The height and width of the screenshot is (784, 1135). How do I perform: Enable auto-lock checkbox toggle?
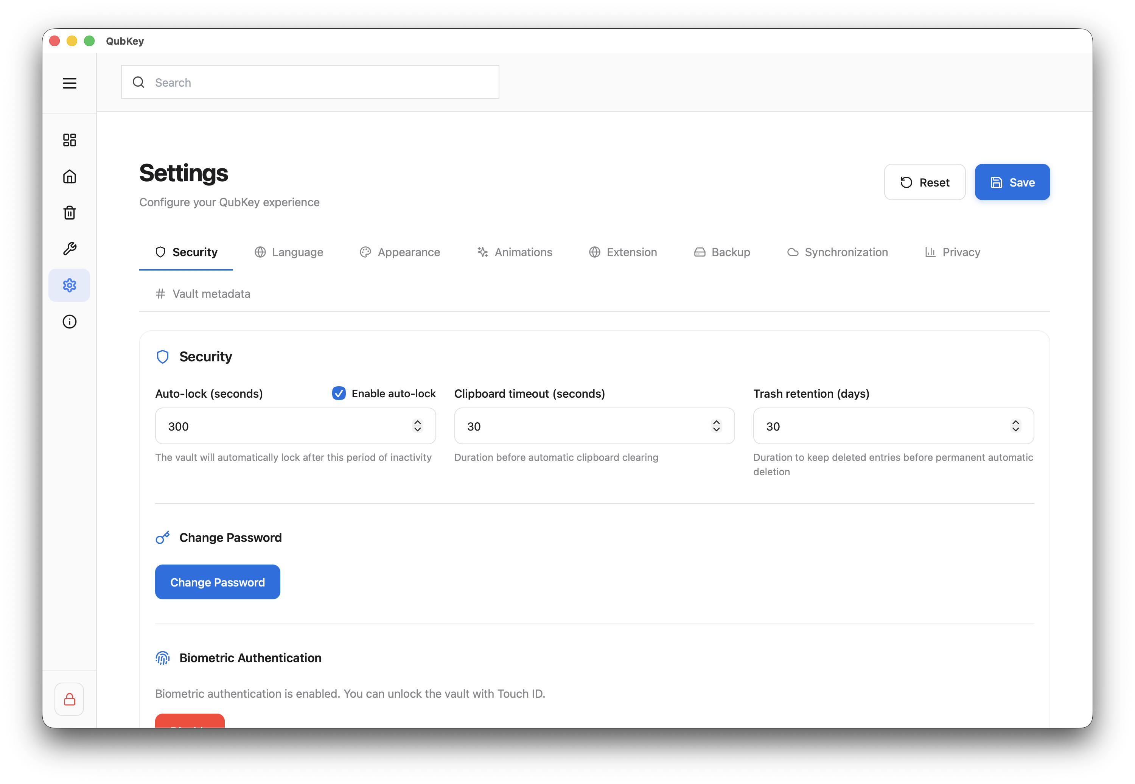(339, 394)
